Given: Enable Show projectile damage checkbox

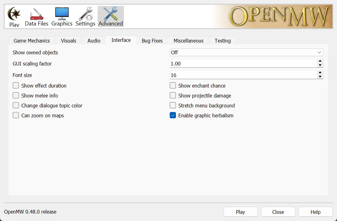Looking at the screenshot, I should point(173,95).
